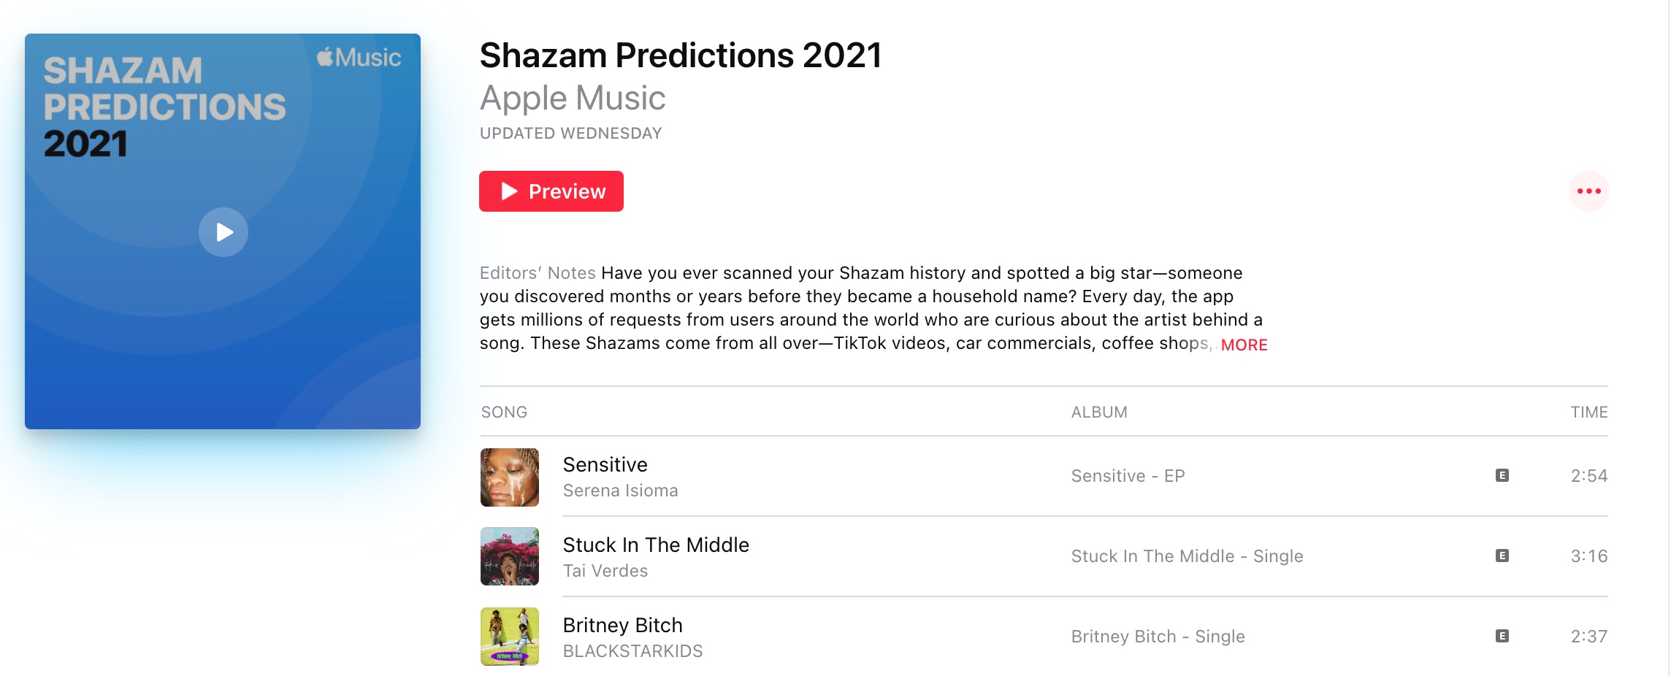The width and height of the screenshot is (1671, 676).
Task: Open the Apple Music curator link
Action: 573,98
